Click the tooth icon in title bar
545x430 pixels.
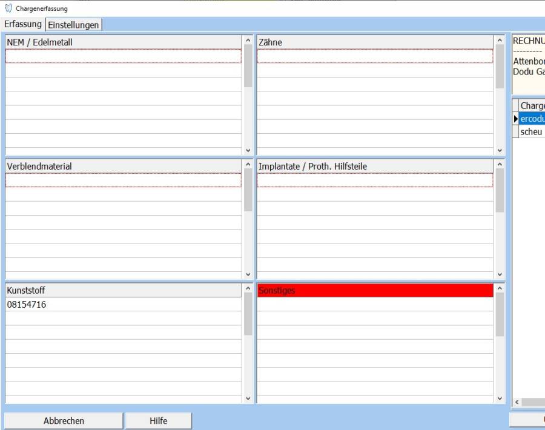(8, 8)
